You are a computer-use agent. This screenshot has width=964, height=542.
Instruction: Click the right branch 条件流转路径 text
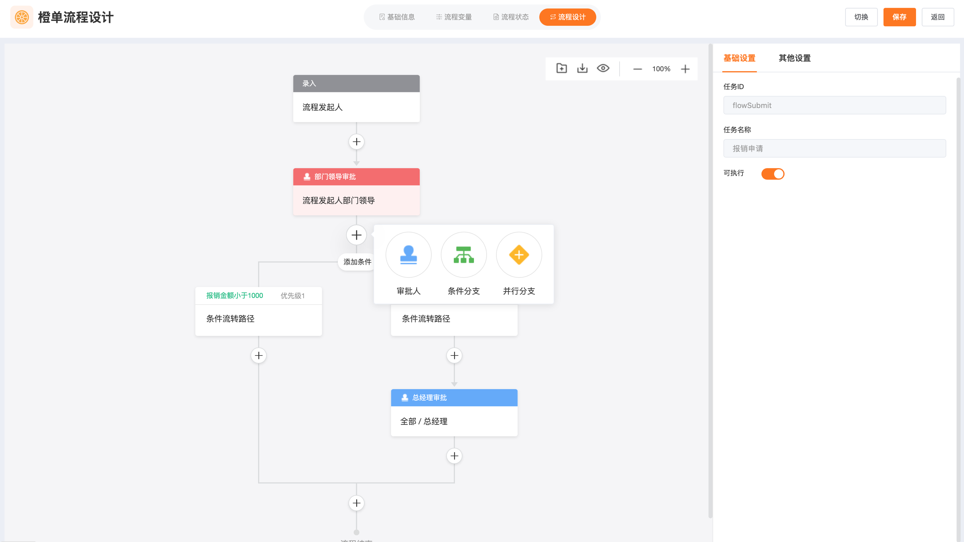tap(426, 319)
